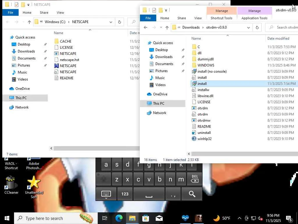Viewport: 298px width, 224px height.
Task: Tap the DEL key on on-screen keyboard
Action: 194,179
